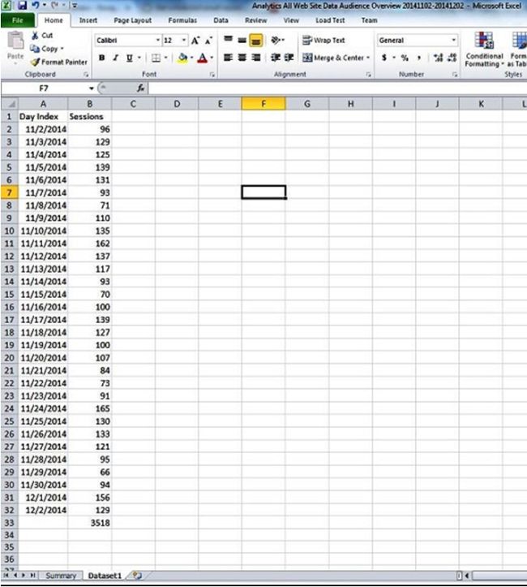Select column F header
Viewport: 527px width, 587px height.
263,104
